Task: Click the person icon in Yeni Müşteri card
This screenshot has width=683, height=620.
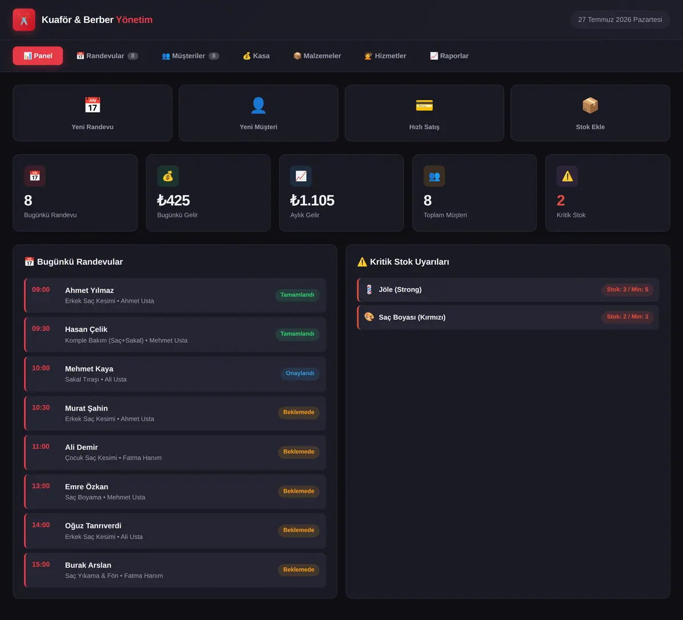Action: pyautogui.click(x=258, y=105)
